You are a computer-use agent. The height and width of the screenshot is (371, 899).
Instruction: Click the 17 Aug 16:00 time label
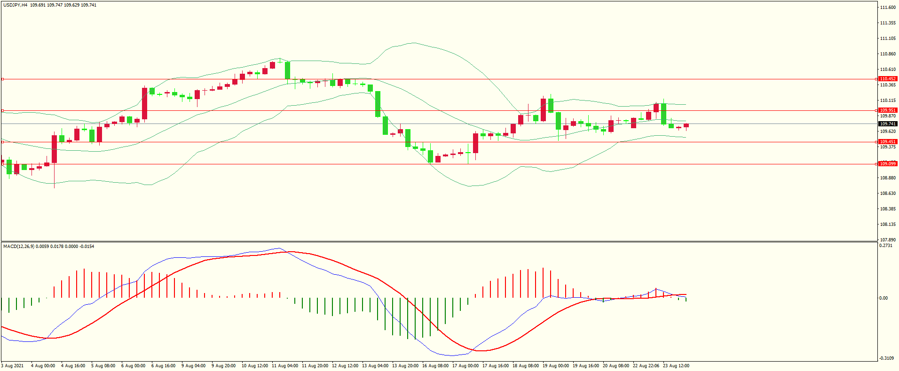tap(496, 366)
